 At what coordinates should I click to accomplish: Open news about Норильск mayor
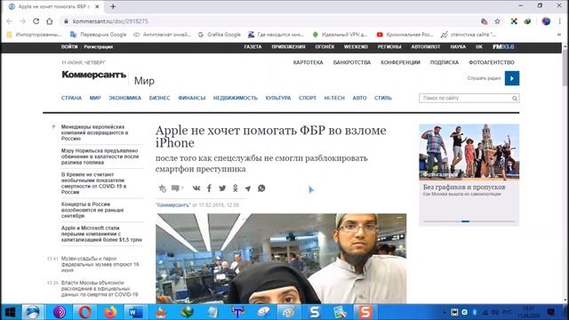tap(100, 156)
